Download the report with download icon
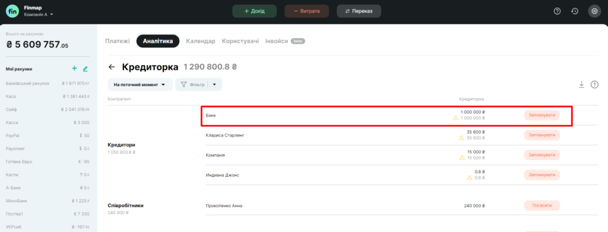This screenshot has width=608, height=232. click(581, 84)
